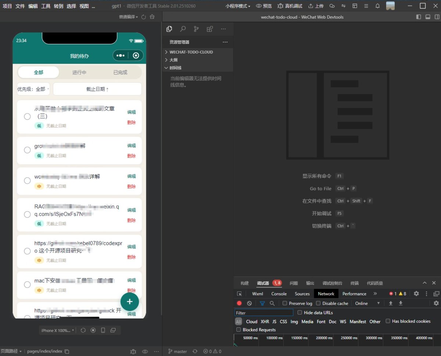Click the red record network log button
Image resolution: width=441 pixels, height=356 pixels.
239,303
